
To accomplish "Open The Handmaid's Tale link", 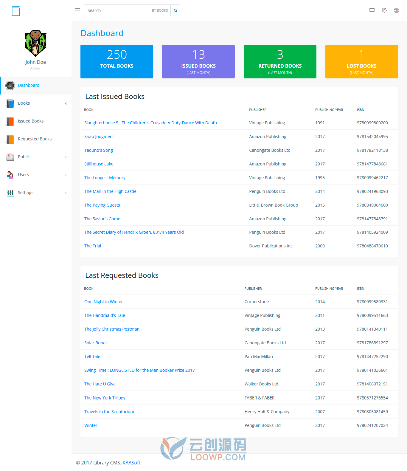I will (105, 315).
